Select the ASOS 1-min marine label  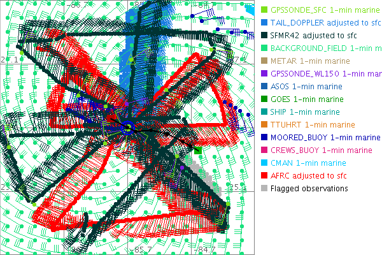pyautogui.click(x=306, y=87)
